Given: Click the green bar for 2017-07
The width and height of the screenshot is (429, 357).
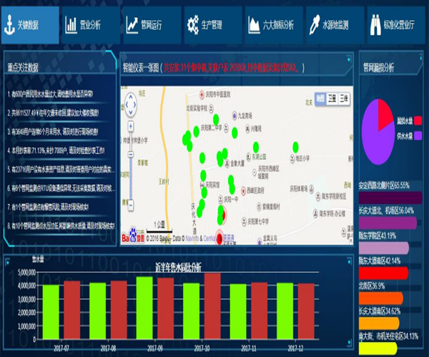Looking at the screenshot, I should pos(51,312).
